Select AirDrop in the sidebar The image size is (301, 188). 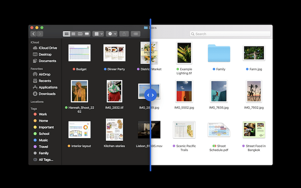(45, 74)
